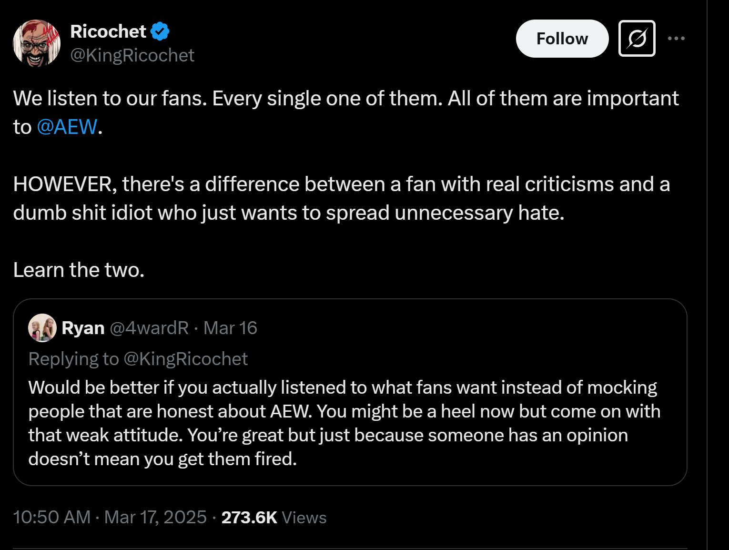The image size is (729, 550).
Task: Click the 'Replying to @KingRicochet' line
Action: coord(138,359)
